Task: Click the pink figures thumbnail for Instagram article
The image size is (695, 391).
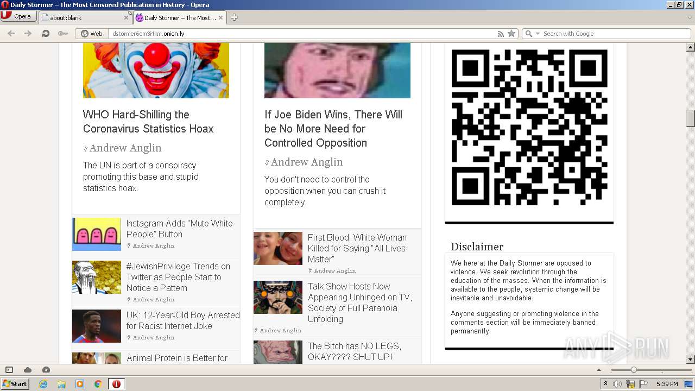Action: pos(97,234)
